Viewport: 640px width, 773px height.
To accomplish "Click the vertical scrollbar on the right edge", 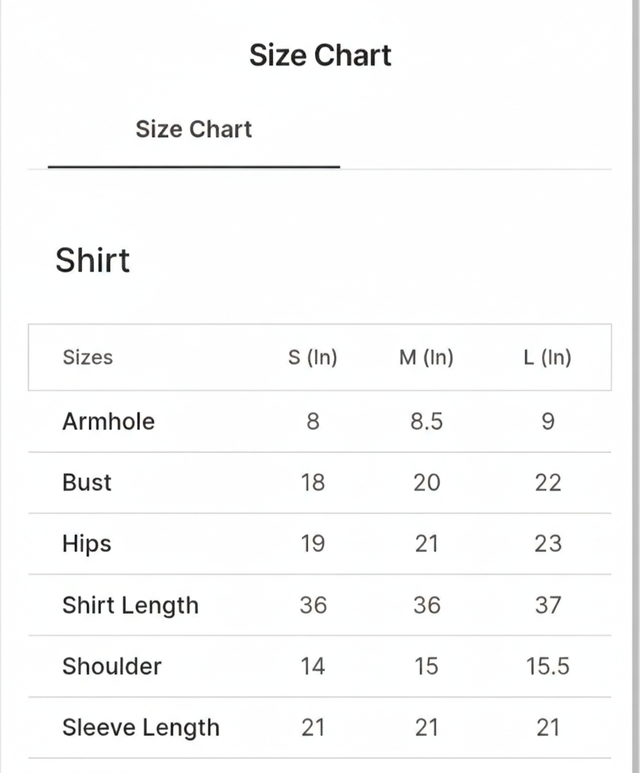I will (x=635, y=386).
